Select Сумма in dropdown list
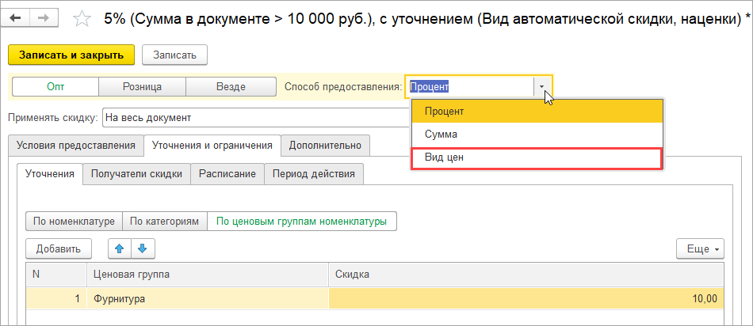 coord(536,135)
